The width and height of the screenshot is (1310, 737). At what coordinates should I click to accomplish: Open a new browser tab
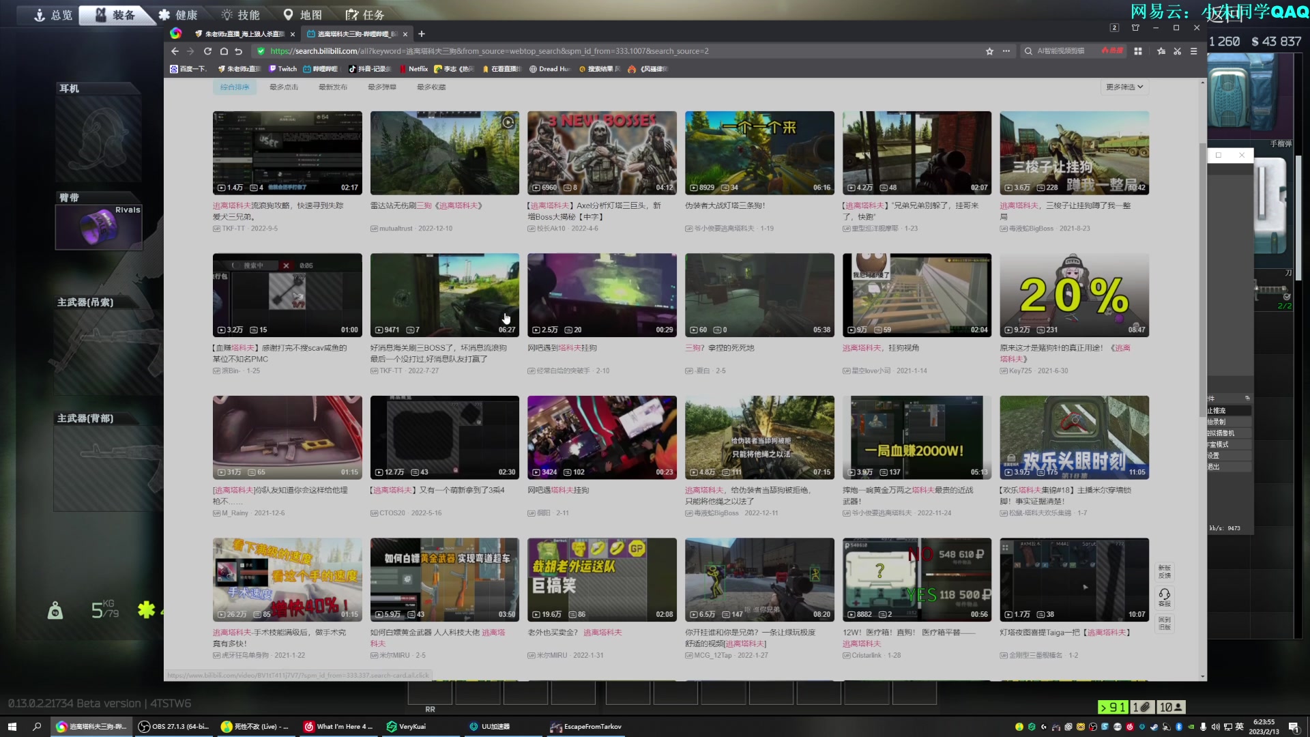click(422, 33)
